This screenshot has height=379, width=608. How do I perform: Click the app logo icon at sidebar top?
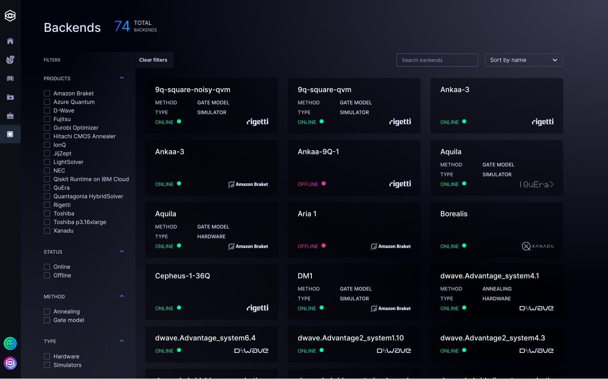(10, 16)
